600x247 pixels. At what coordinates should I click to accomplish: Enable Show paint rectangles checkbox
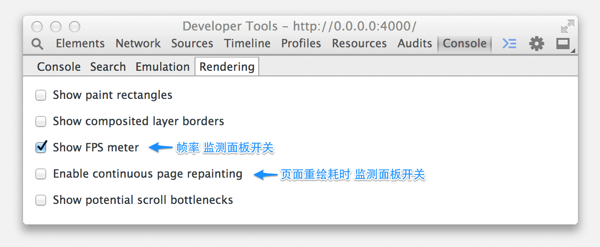tap(41, 95)
